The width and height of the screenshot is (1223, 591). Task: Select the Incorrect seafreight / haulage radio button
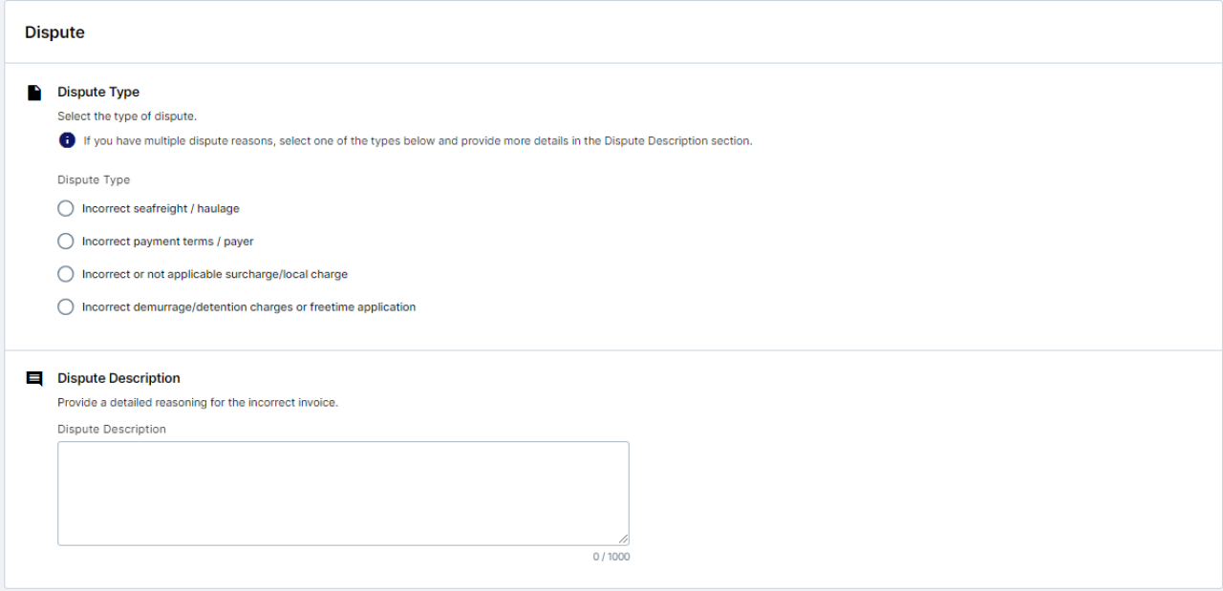66,208
